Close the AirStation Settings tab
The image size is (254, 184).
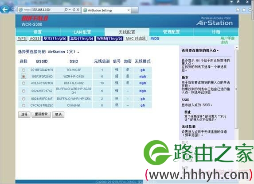[x=129, y=10]
